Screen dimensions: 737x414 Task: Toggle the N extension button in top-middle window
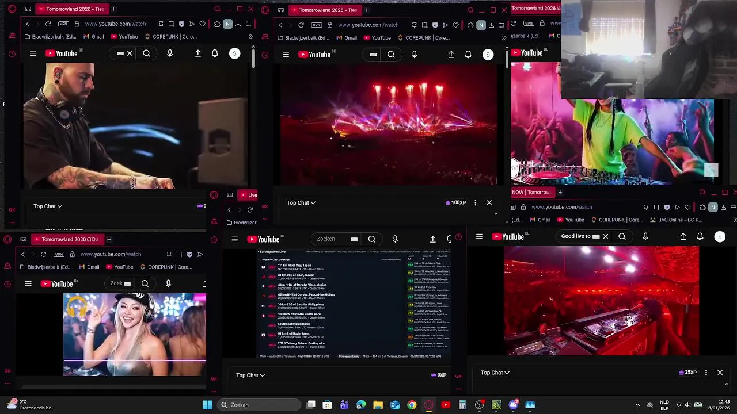[481, 25]
